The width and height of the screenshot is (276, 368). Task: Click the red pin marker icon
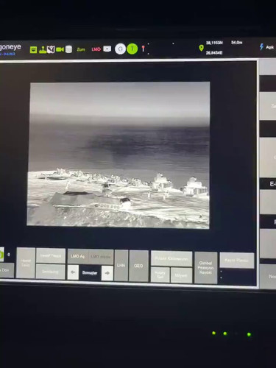[144, 49]
